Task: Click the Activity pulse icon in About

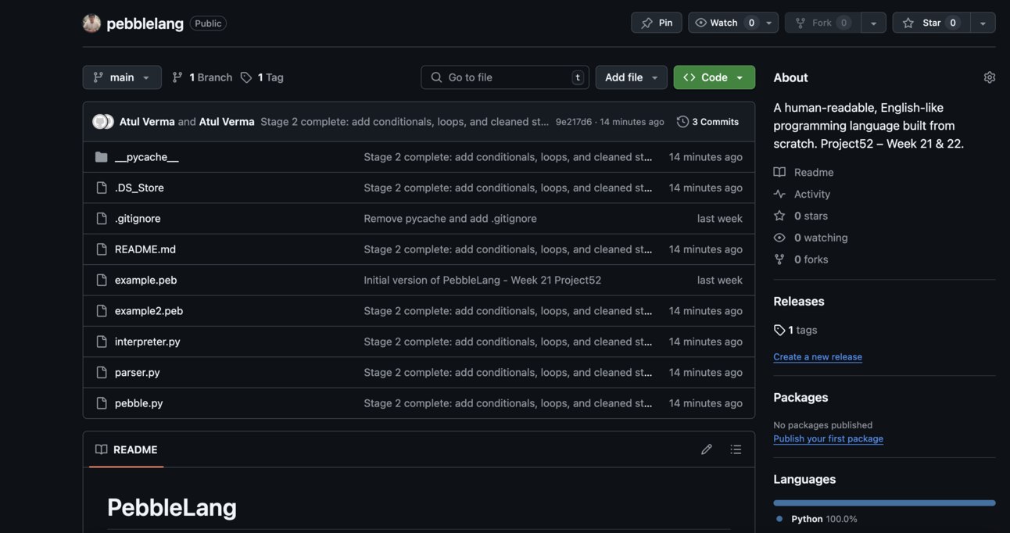Action: (779, 194)
